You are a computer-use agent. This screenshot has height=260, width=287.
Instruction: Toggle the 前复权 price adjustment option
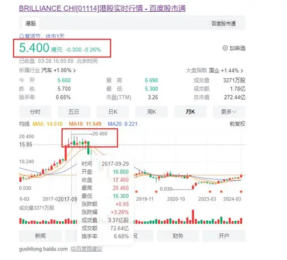click(x=237, y=124)
